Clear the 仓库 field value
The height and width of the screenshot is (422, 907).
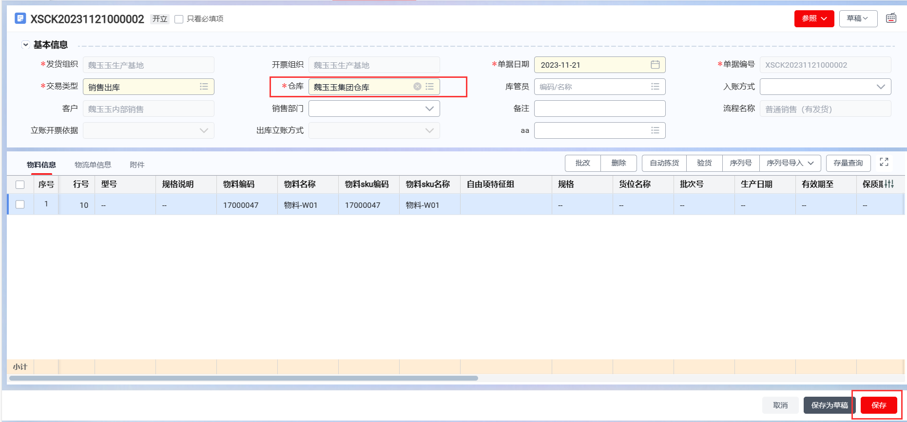coord(417,87)
